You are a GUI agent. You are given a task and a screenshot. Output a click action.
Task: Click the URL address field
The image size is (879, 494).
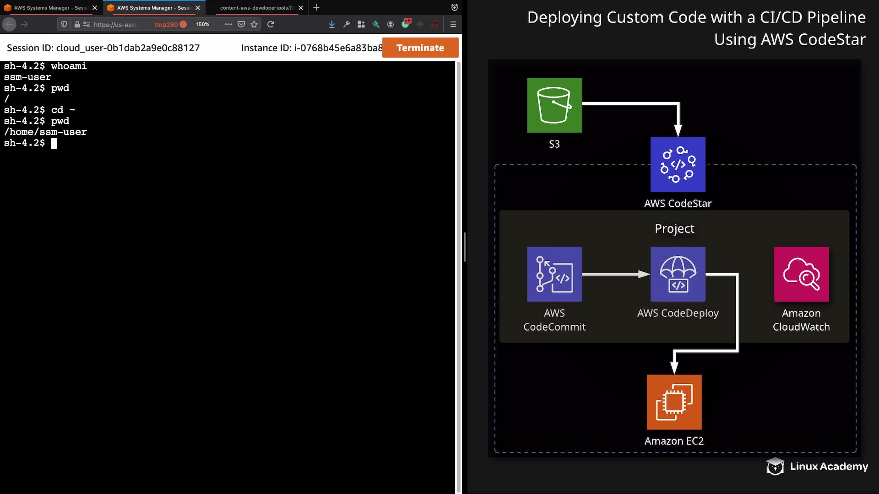(115, 24)
